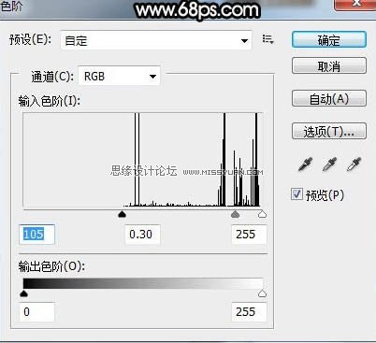Select the white point eyedropper
Image resolution: width=376 pixels, height=343 pixels.
click(x=354, y=164)
